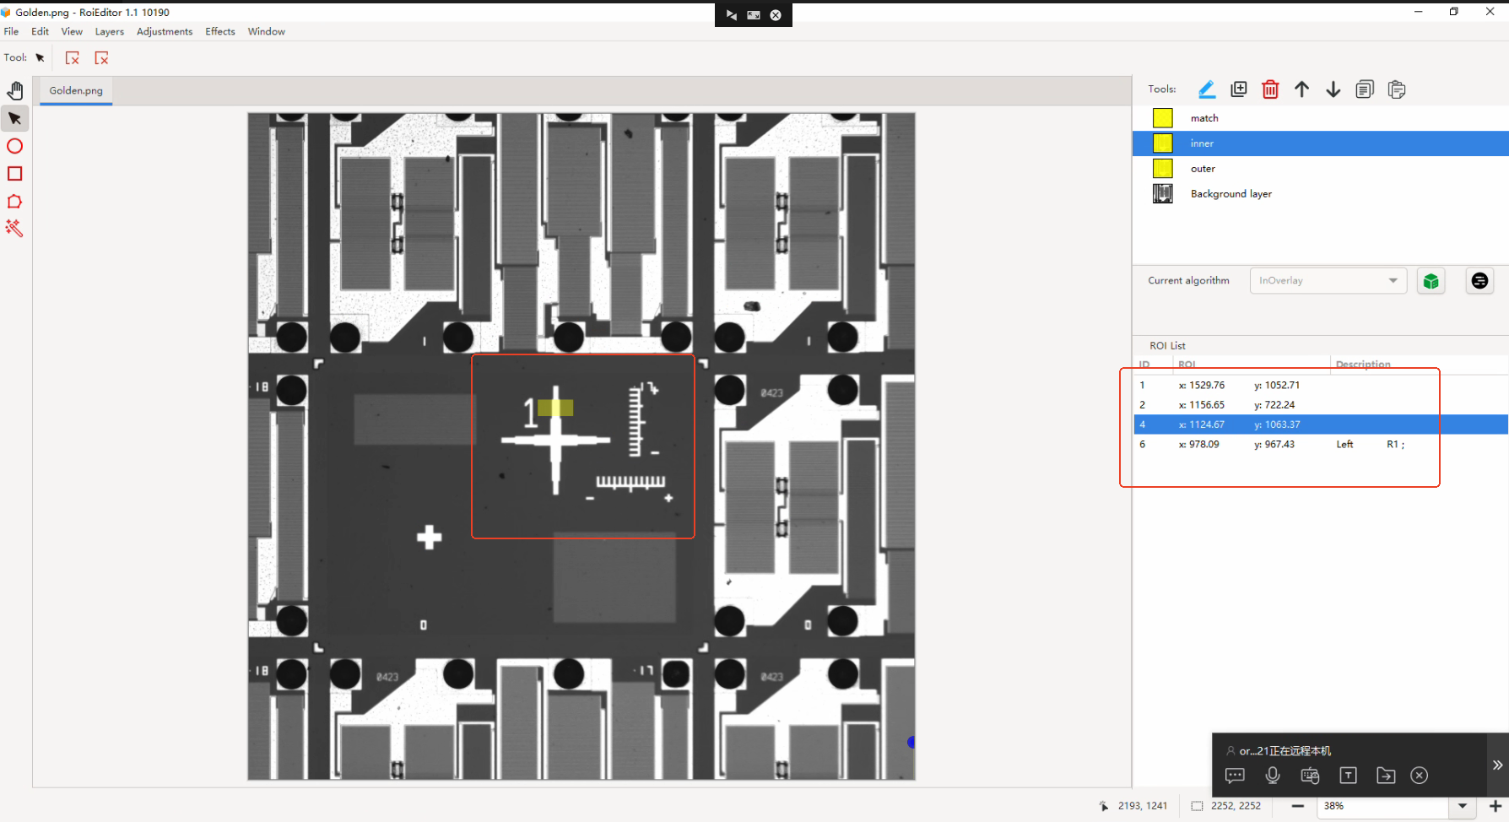
Task: Collapse remote bar with double chevron
Action: pyautogui.click(x=1497, y=765)
